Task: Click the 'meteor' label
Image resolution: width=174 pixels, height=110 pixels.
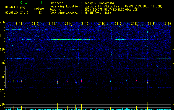Action: (x=39, y=9)
